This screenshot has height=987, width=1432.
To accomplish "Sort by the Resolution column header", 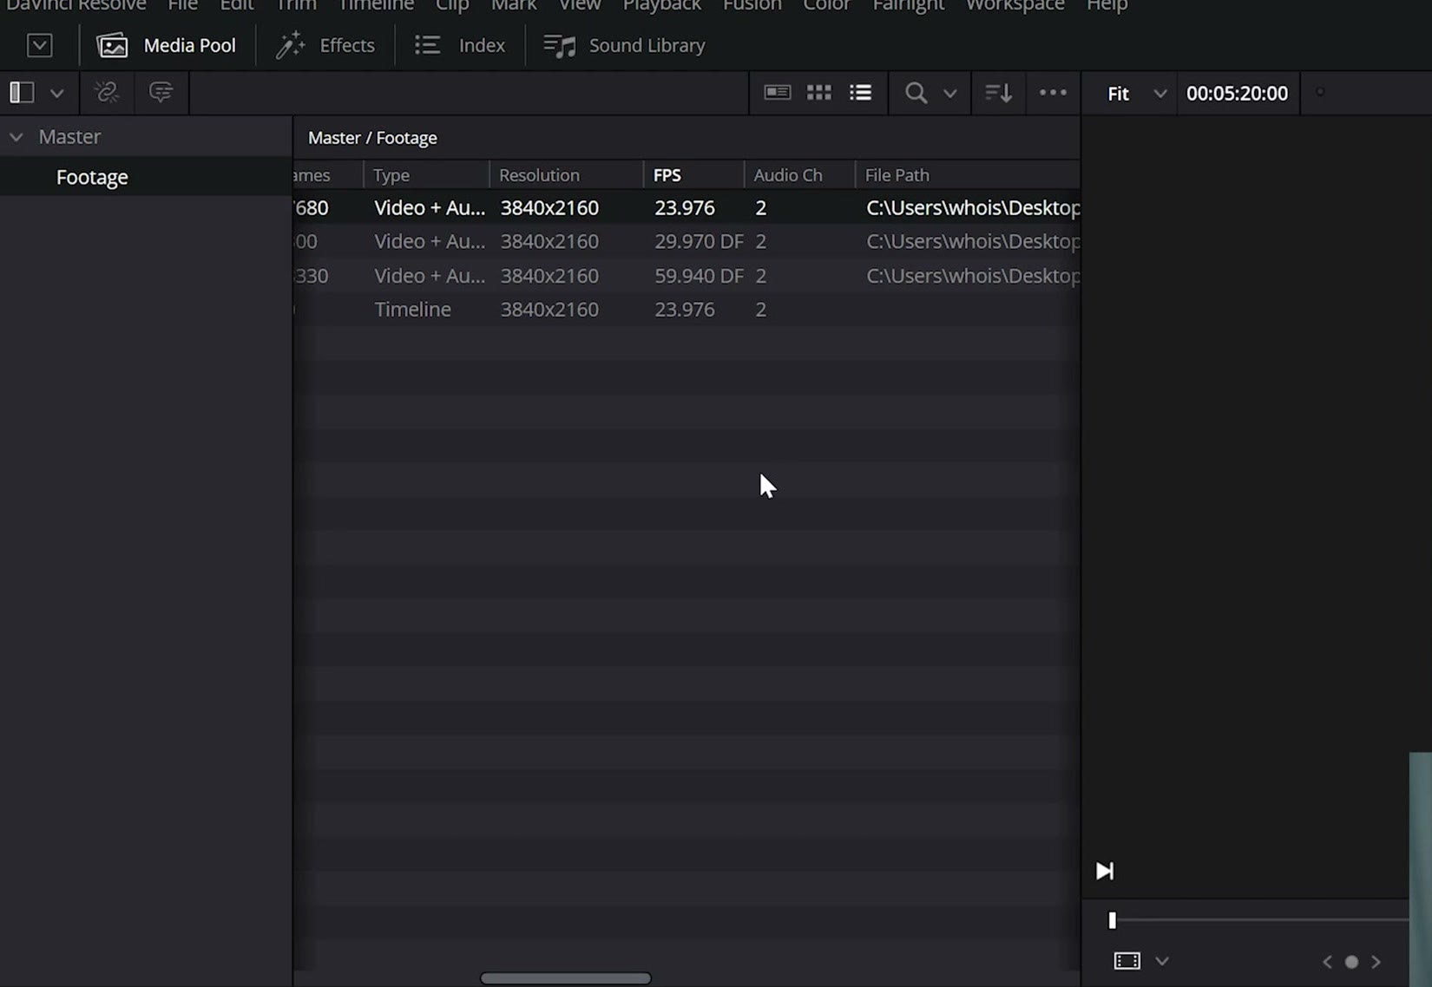I will pyautogui.click(x=566, y=175).
